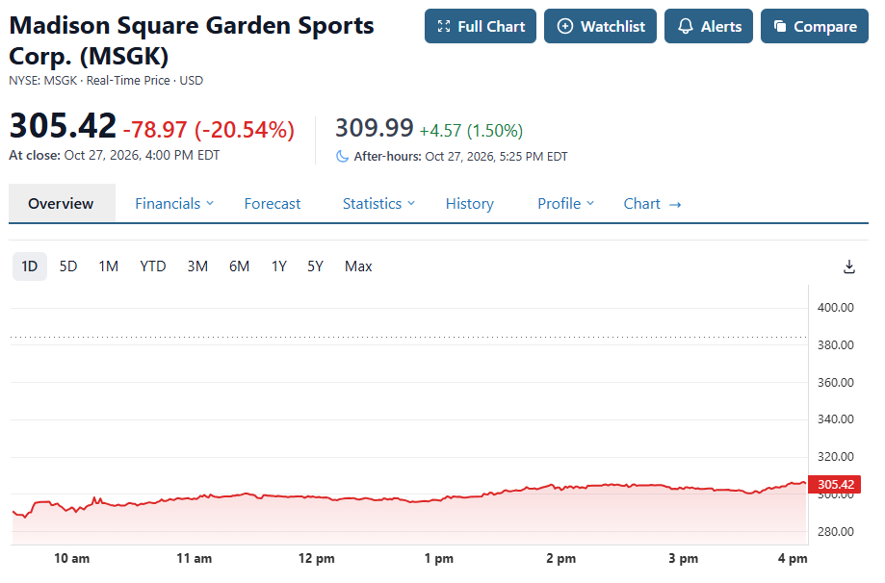Click the red 305.42 price marker
Screen dimensions: 885x583
[x=835, y=484]
